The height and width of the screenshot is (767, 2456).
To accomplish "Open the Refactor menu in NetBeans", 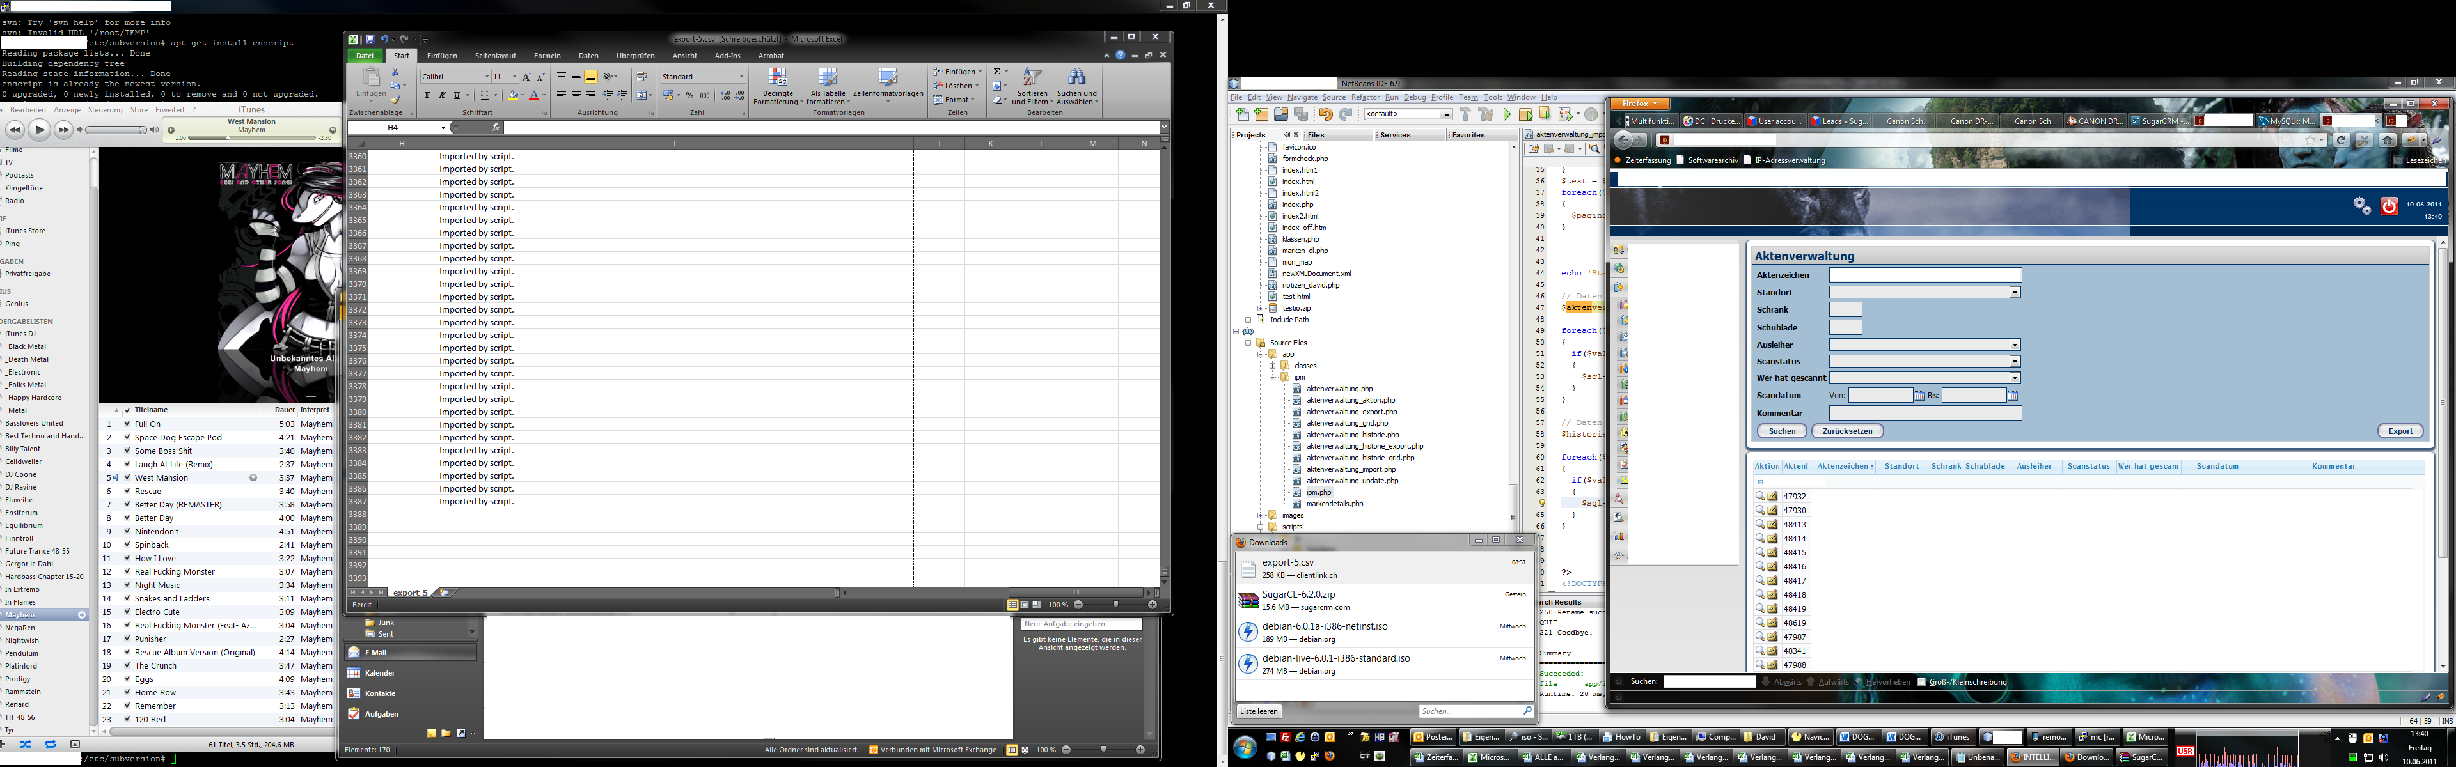I will 1364,97.
